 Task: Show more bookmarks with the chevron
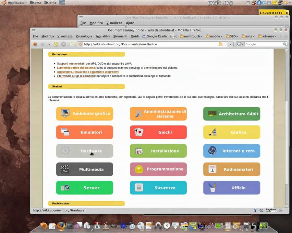(x=281, y=36)
